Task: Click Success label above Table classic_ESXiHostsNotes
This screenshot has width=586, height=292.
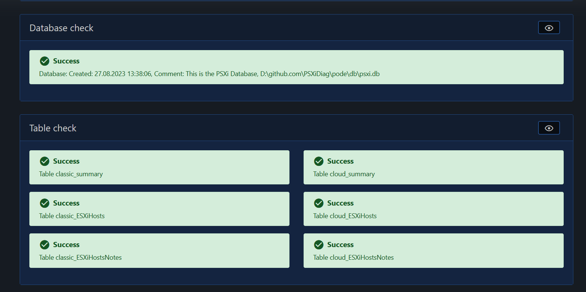Action: pyautogui.click(x=66, y=245)
